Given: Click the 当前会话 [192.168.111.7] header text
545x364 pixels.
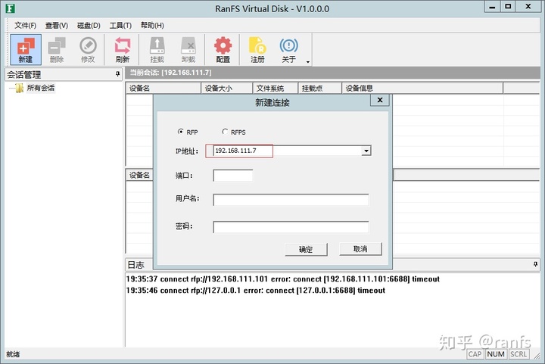Looking at the screenshot, I should (170, 73).
